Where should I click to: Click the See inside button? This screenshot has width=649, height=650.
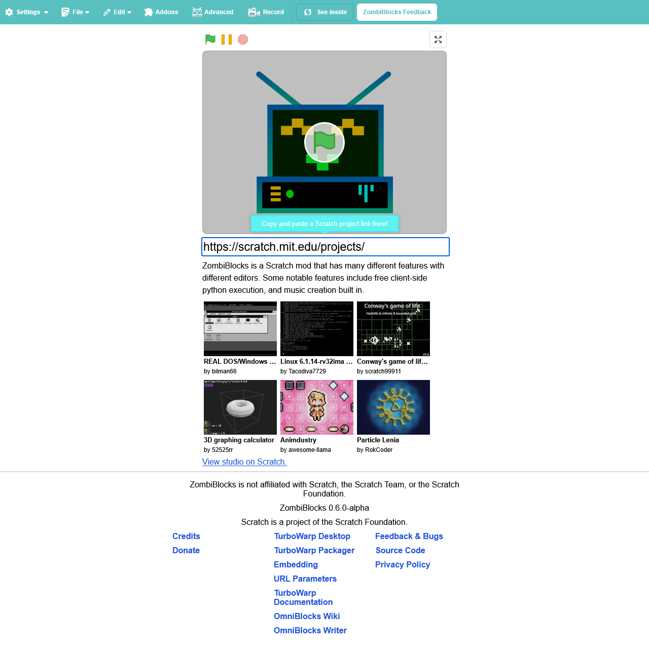[324, 12]
